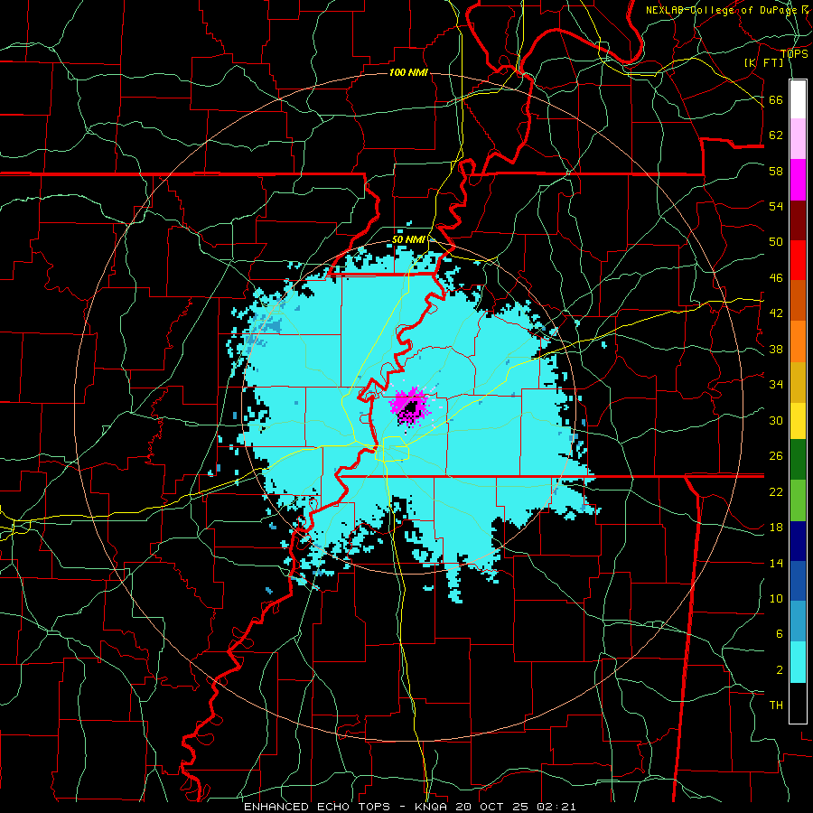Image resolution: width=813 pixels, height=813 pixels.
Task: Click the dark red 54 kft legend swatch
Action: pos(798,220)
